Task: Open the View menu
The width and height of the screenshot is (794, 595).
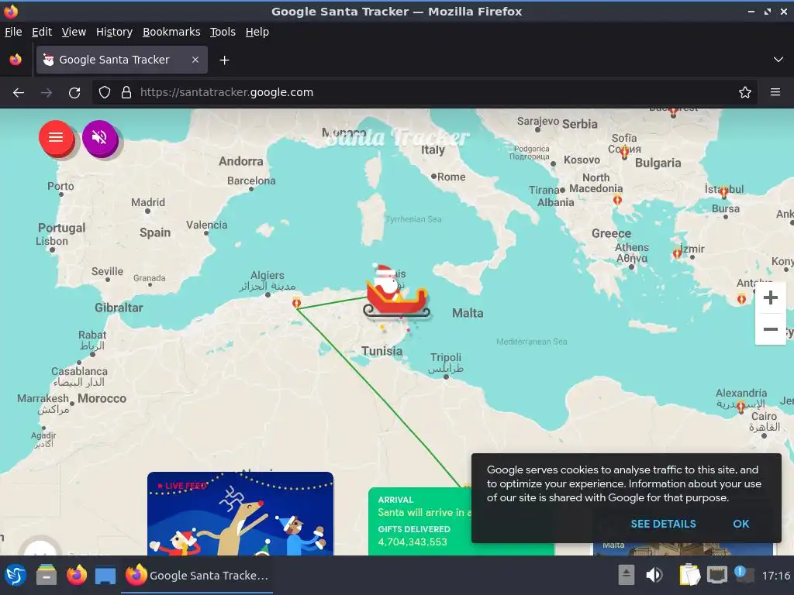Action: click(x=74, y=32)
